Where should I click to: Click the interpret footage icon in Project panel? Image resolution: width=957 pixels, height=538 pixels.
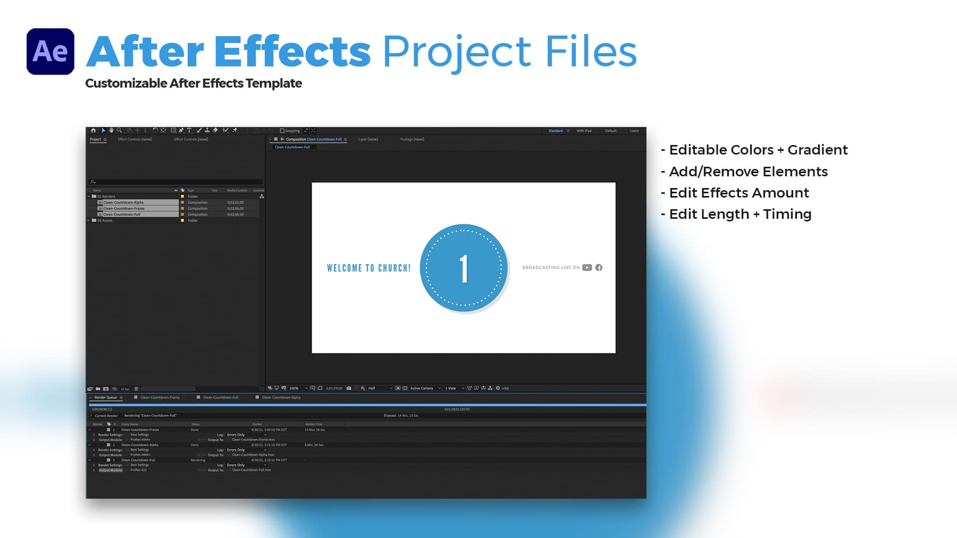coord(90,389)
